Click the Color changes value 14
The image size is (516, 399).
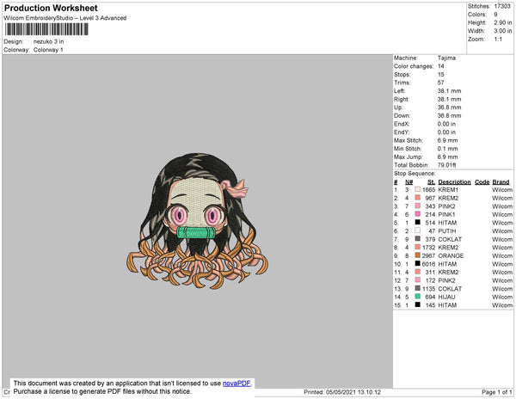(x=441, y=66)
